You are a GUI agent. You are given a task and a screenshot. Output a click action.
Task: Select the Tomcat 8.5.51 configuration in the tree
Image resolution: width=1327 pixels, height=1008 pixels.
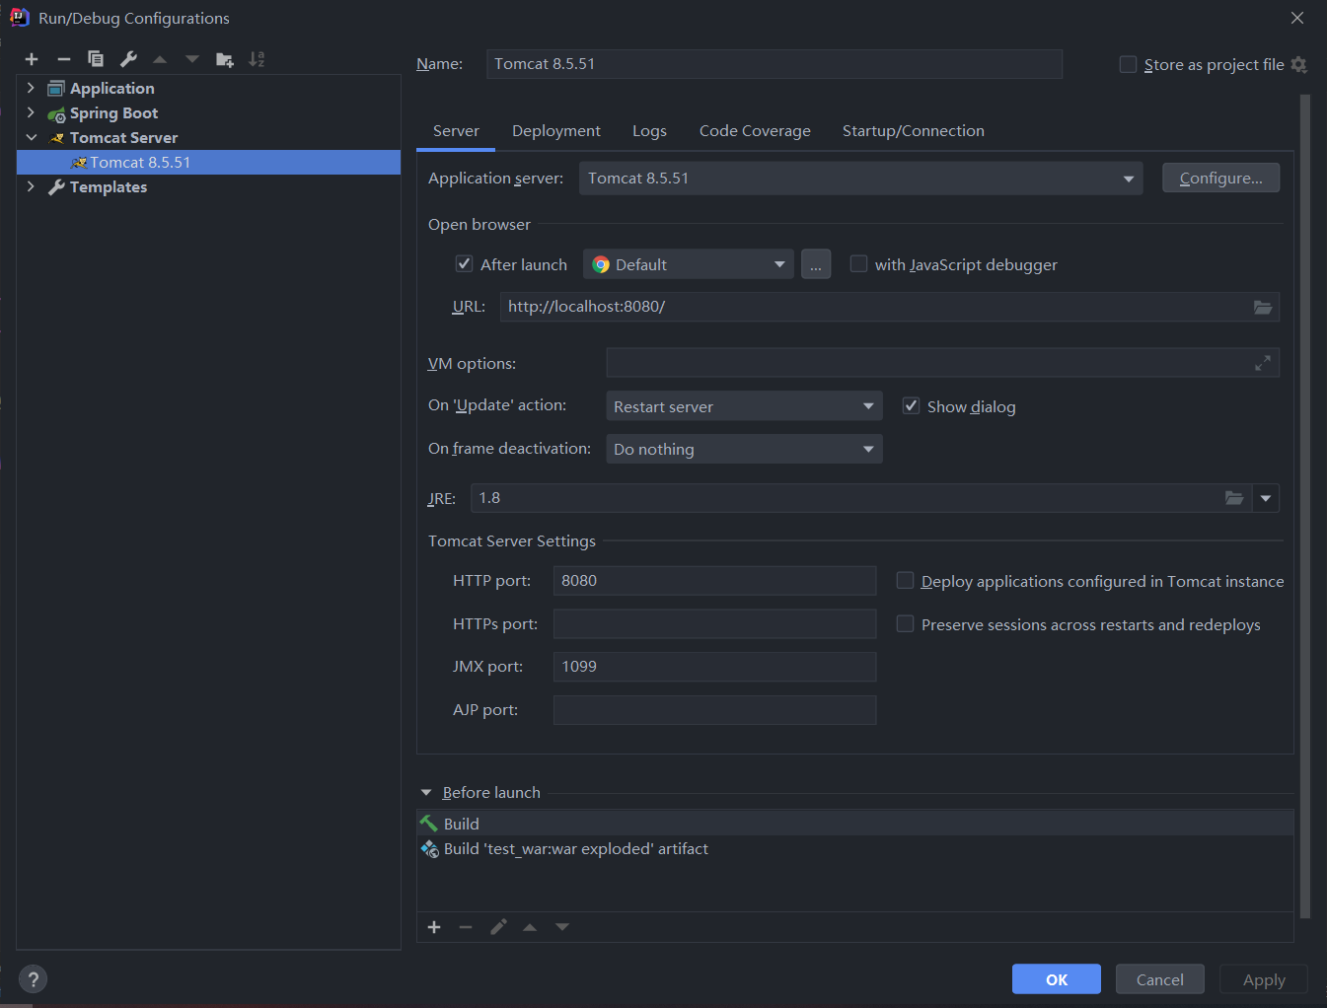tap(208, 162)
